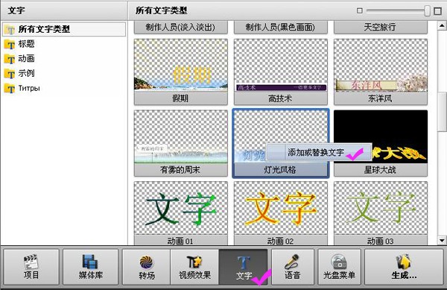Switch to the 转场 transitions tab
Screen dimensions: 447x290
click(147, 267)
